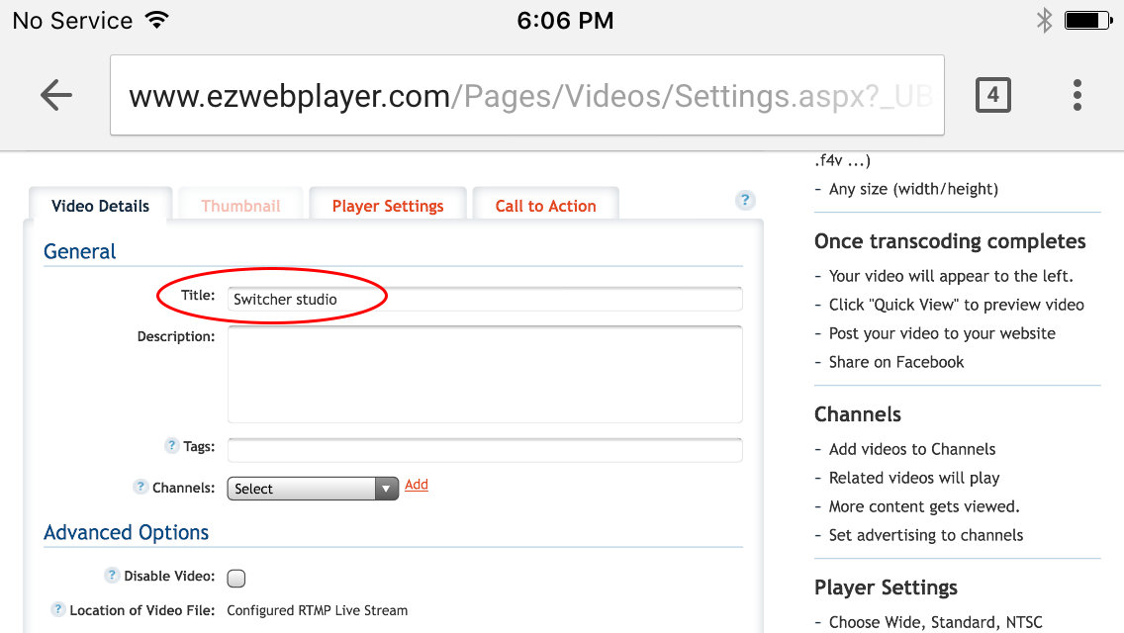Toggle the Disable Video checkbox
The image size is (1124, 633).
click(235, 578)
